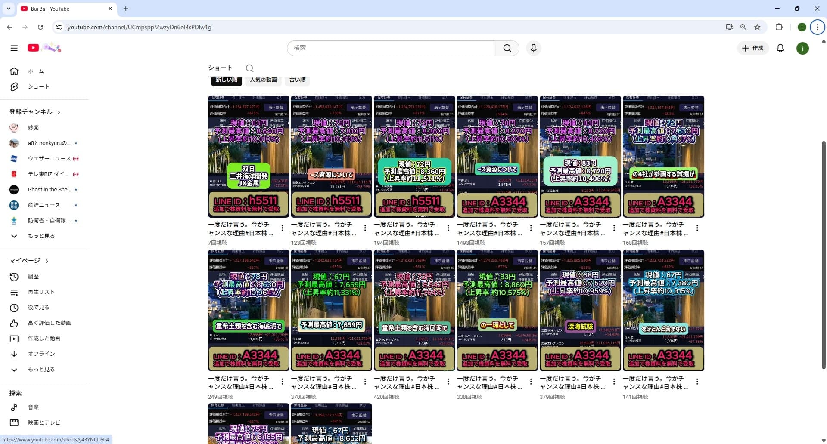Open 再生リスト playlists
The height and width of the screenshot is (444, 827).
[x=45, y=292]
